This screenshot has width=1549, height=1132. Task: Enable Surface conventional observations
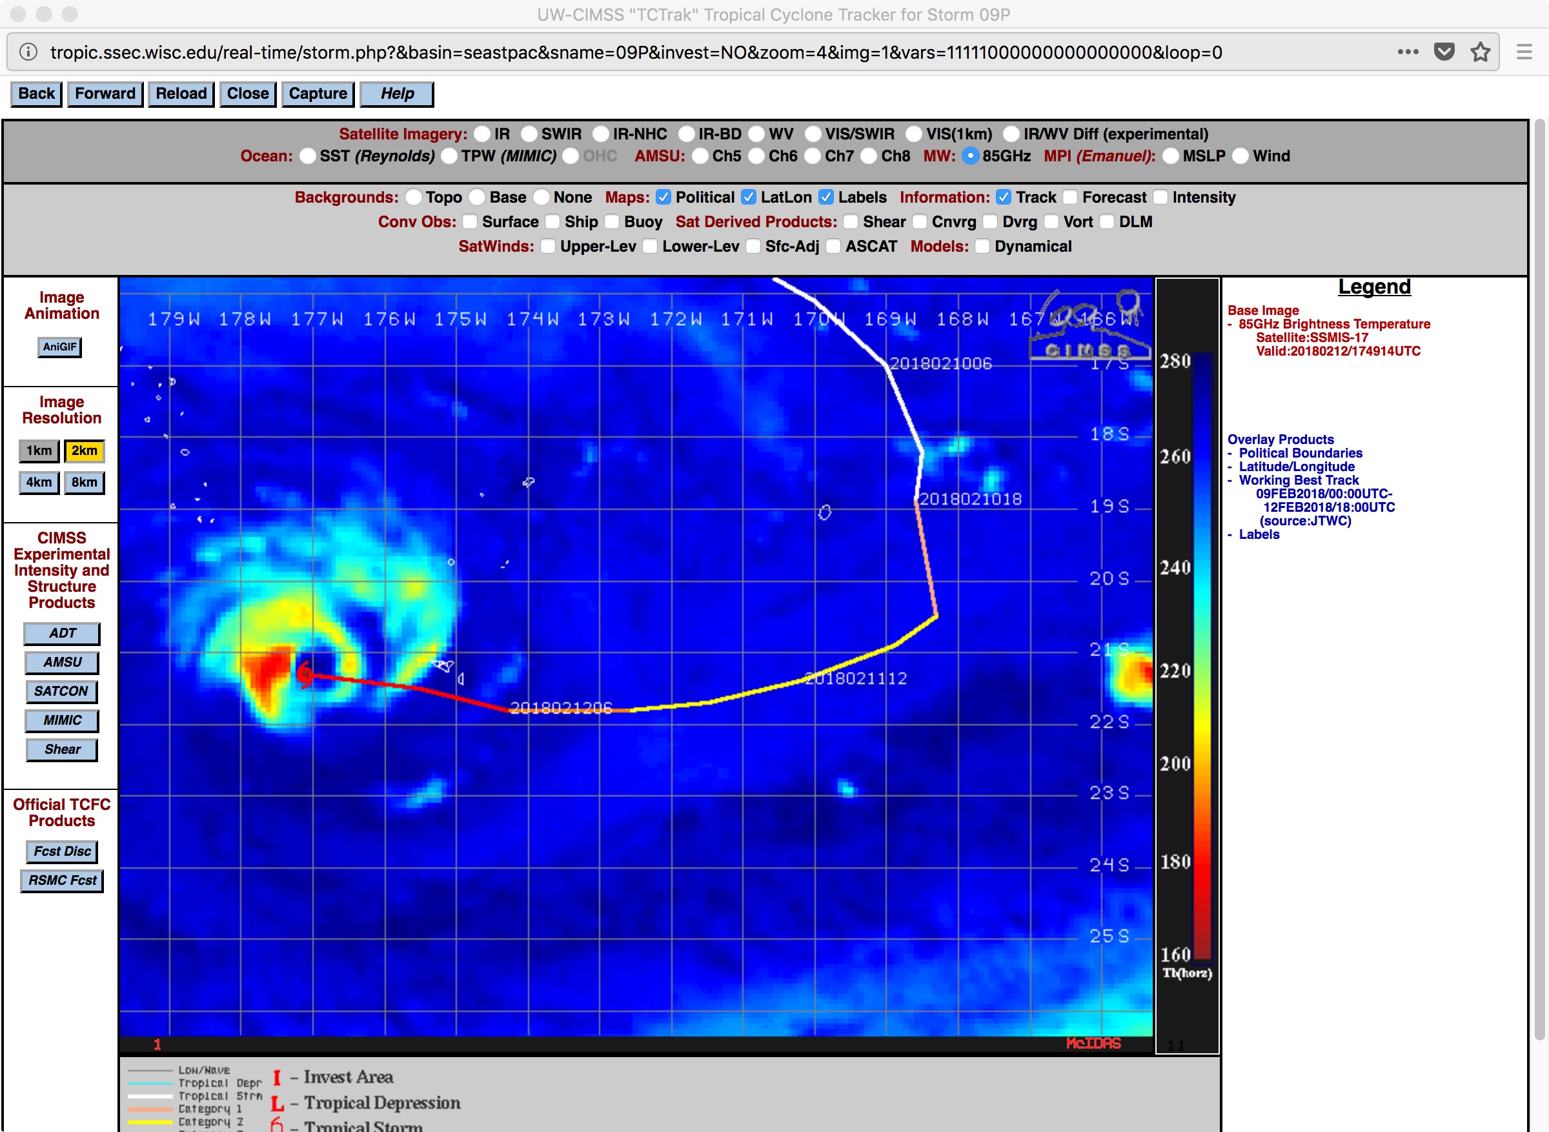coord(470,222)
